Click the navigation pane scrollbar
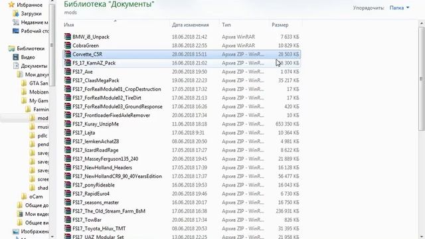 pos(52,44)
